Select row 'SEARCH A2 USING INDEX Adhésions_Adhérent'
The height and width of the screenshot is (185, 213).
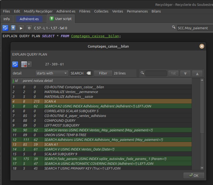coord(102,106)
